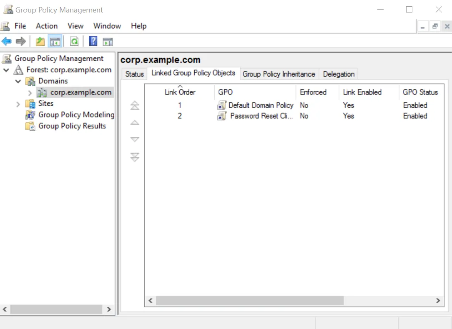The width and height of the screenshot is (452, 329).
Task: Open the File menu
Action: tap(20, 26)
